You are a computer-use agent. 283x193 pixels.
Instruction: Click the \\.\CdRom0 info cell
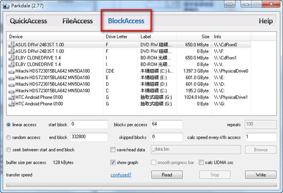225,45
